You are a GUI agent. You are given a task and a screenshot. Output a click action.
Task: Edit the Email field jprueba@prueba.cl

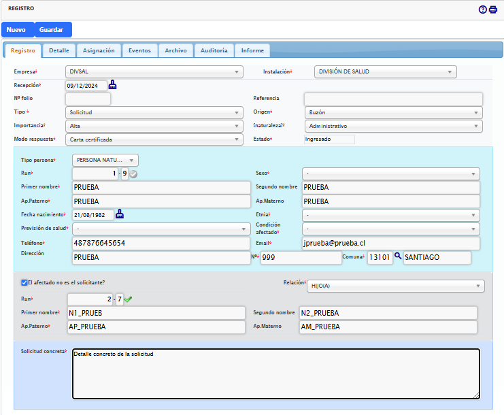pyautogui.click(x=391, y=244)
